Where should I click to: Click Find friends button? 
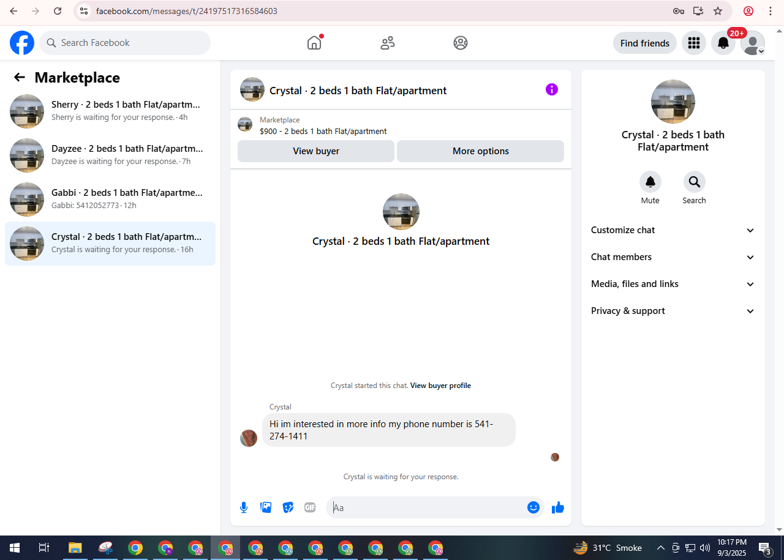[645, 43]
